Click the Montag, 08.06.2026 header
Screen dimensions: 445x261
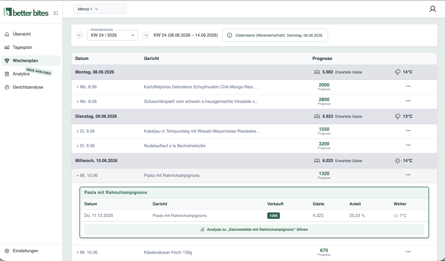tap(95, 72)
